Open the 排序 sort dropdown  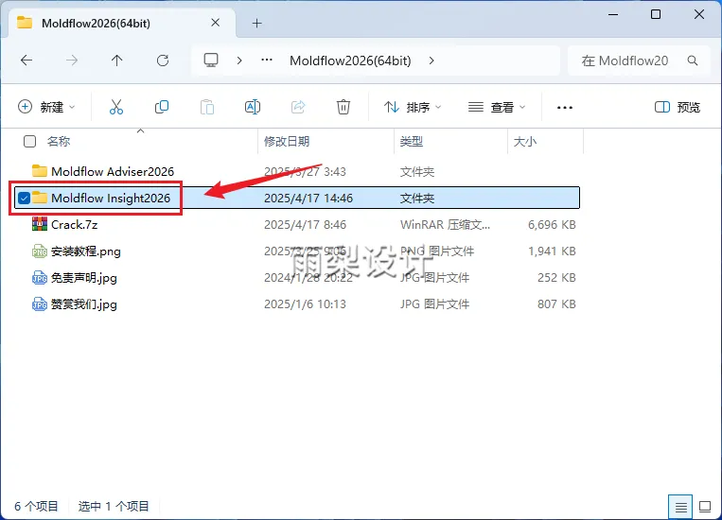(413, 107)
